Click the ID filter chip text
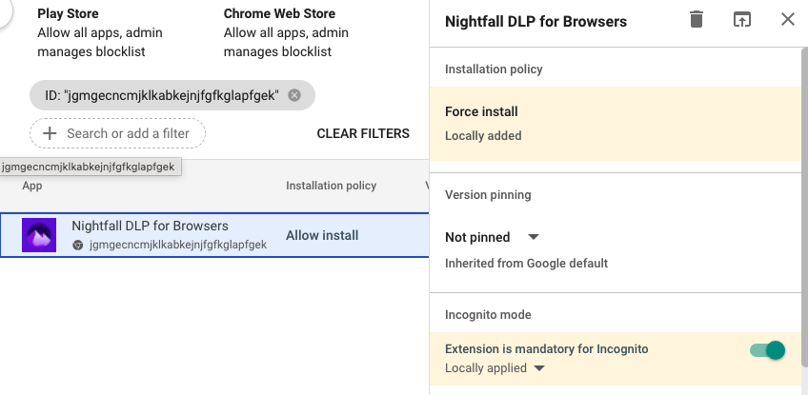The height and width of the screenshot is (395, 808). pyautogui.click(x=161, y=95)
